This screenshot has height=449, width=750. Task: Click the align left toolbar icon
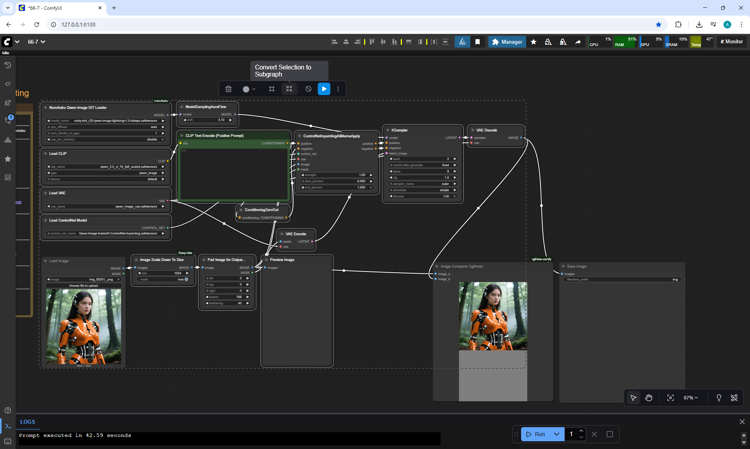[x=334, y=42]
